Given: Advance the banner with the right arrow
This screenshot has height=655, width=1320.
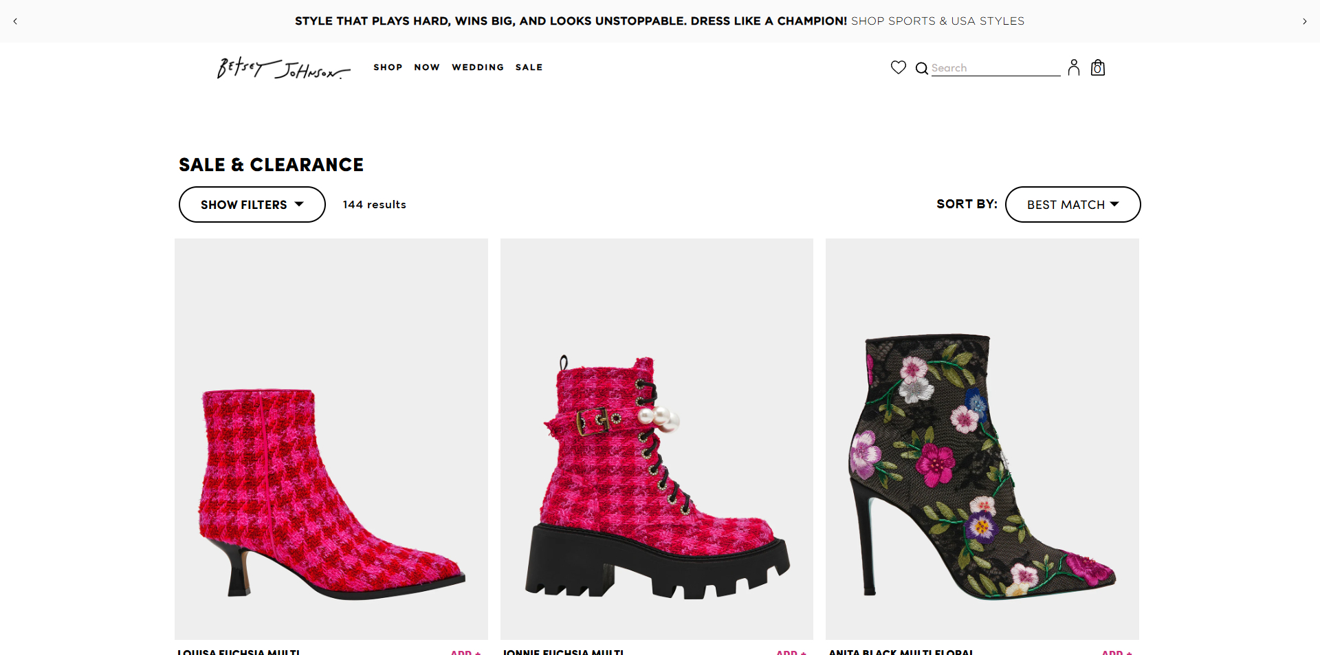Looking at the screenshot, I should [x=1304, y=21].
